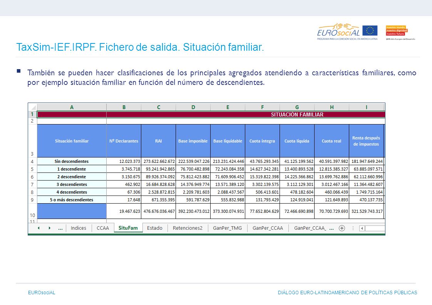Select column E header

228,107
